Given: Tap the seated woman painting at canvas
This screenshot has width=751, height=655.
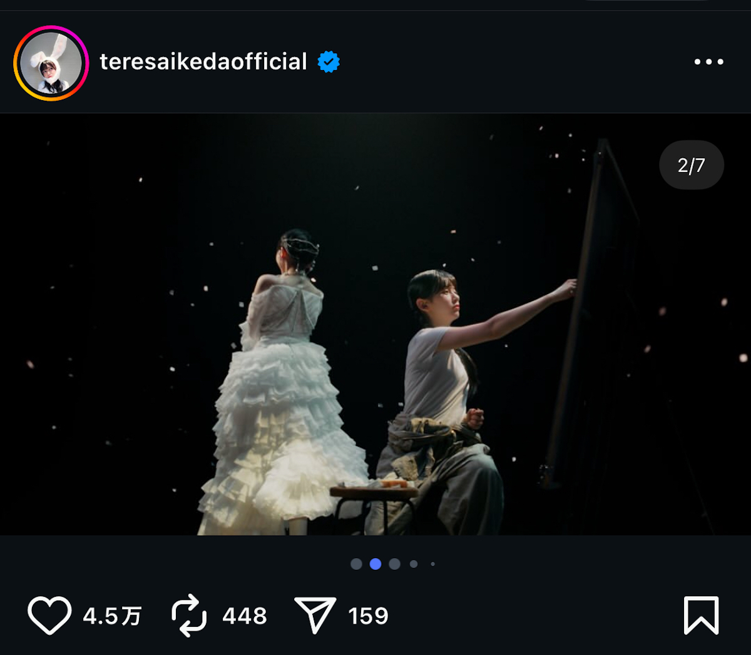Looking at the screenshot, I should click(x=441, y=388).
